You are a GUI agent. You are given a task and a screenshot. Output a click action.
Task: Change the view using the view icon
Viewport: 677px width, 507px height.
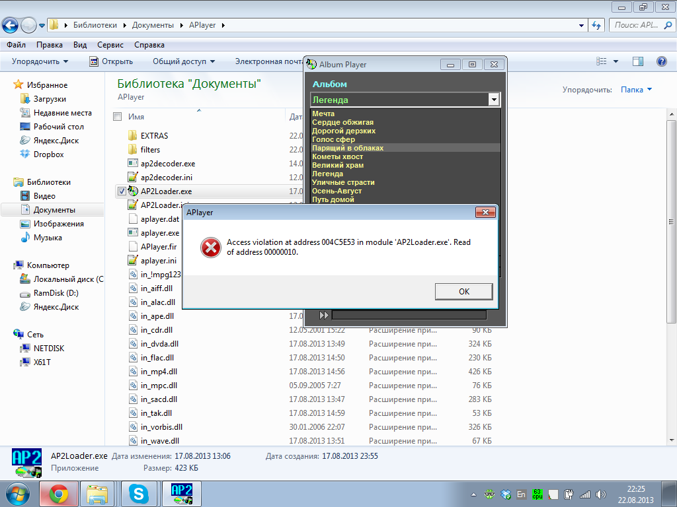coord(602,61)
